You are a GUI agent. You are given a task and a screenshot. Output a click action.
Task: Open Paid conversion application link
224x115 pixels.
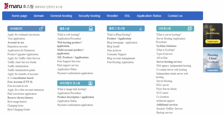pos(22,94)
